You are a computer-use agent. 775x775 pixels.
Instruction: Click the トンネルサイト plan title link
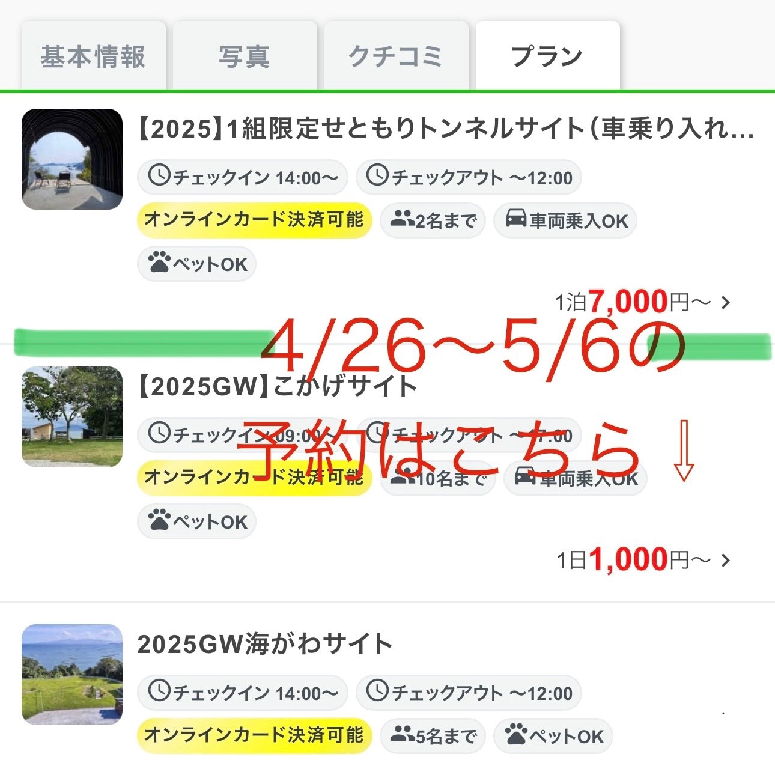click(x=446, y=129)
